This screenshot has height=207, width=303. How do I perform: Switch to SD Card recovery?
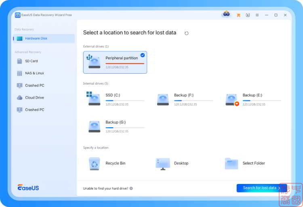pos(31,61)
